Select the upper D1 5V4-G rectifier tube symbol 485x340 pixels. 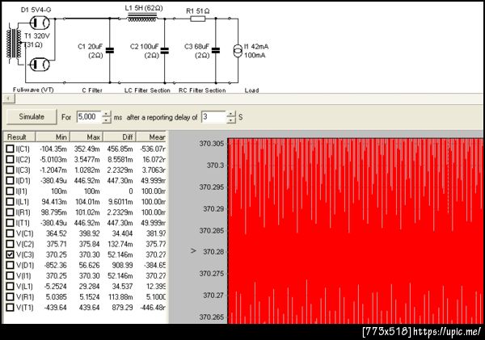pyautogui.click(x=40, y=22)
